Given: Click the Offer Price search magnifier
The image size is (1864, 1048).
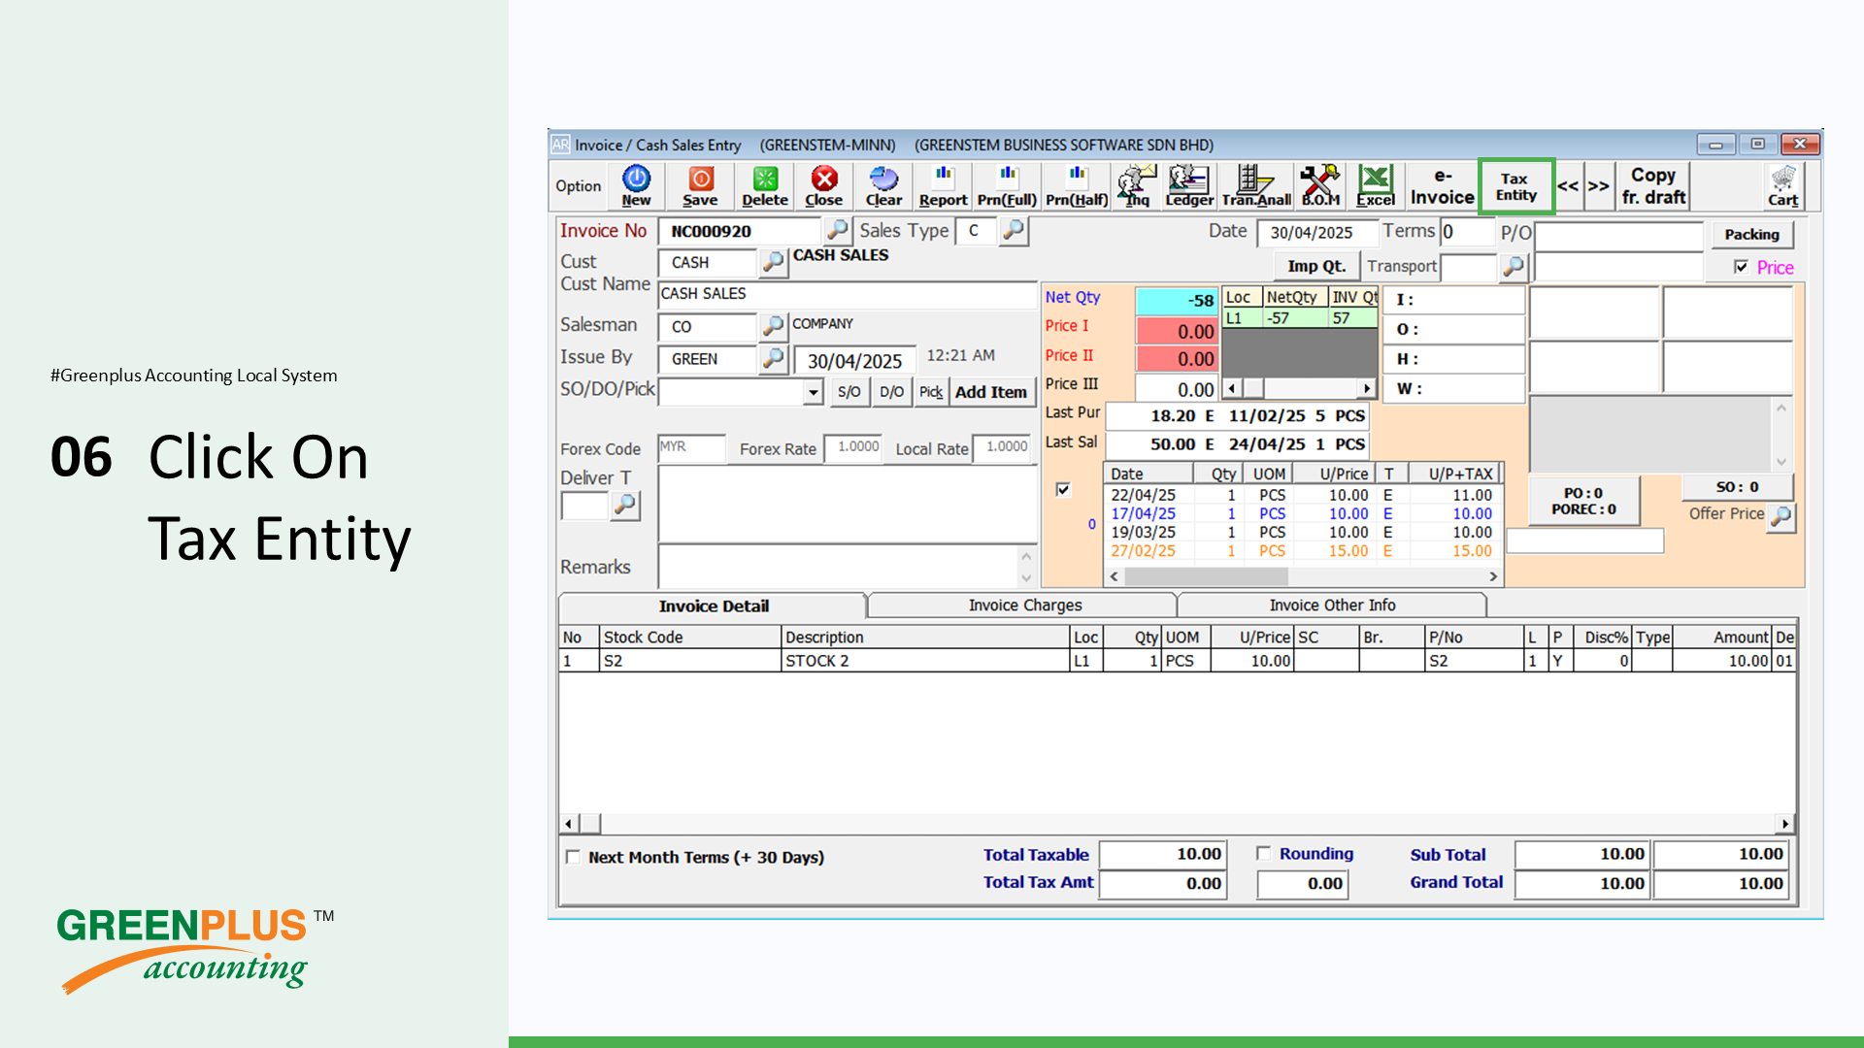Looking at the screenshot, I should pyautogui.click(x=1781, y=516).
